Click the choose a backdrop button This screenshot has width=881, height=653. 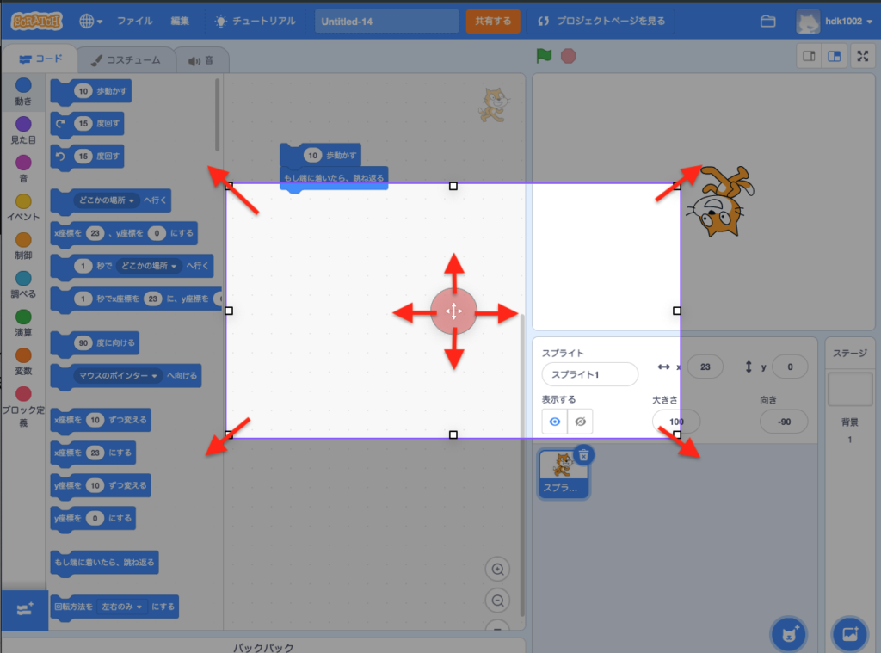tap(849, 634)
